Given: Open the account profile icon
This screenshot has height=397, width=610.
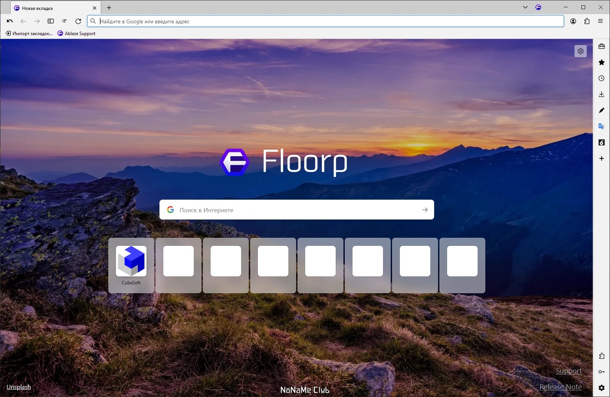Looking at the screenshot, I should 573,21.
